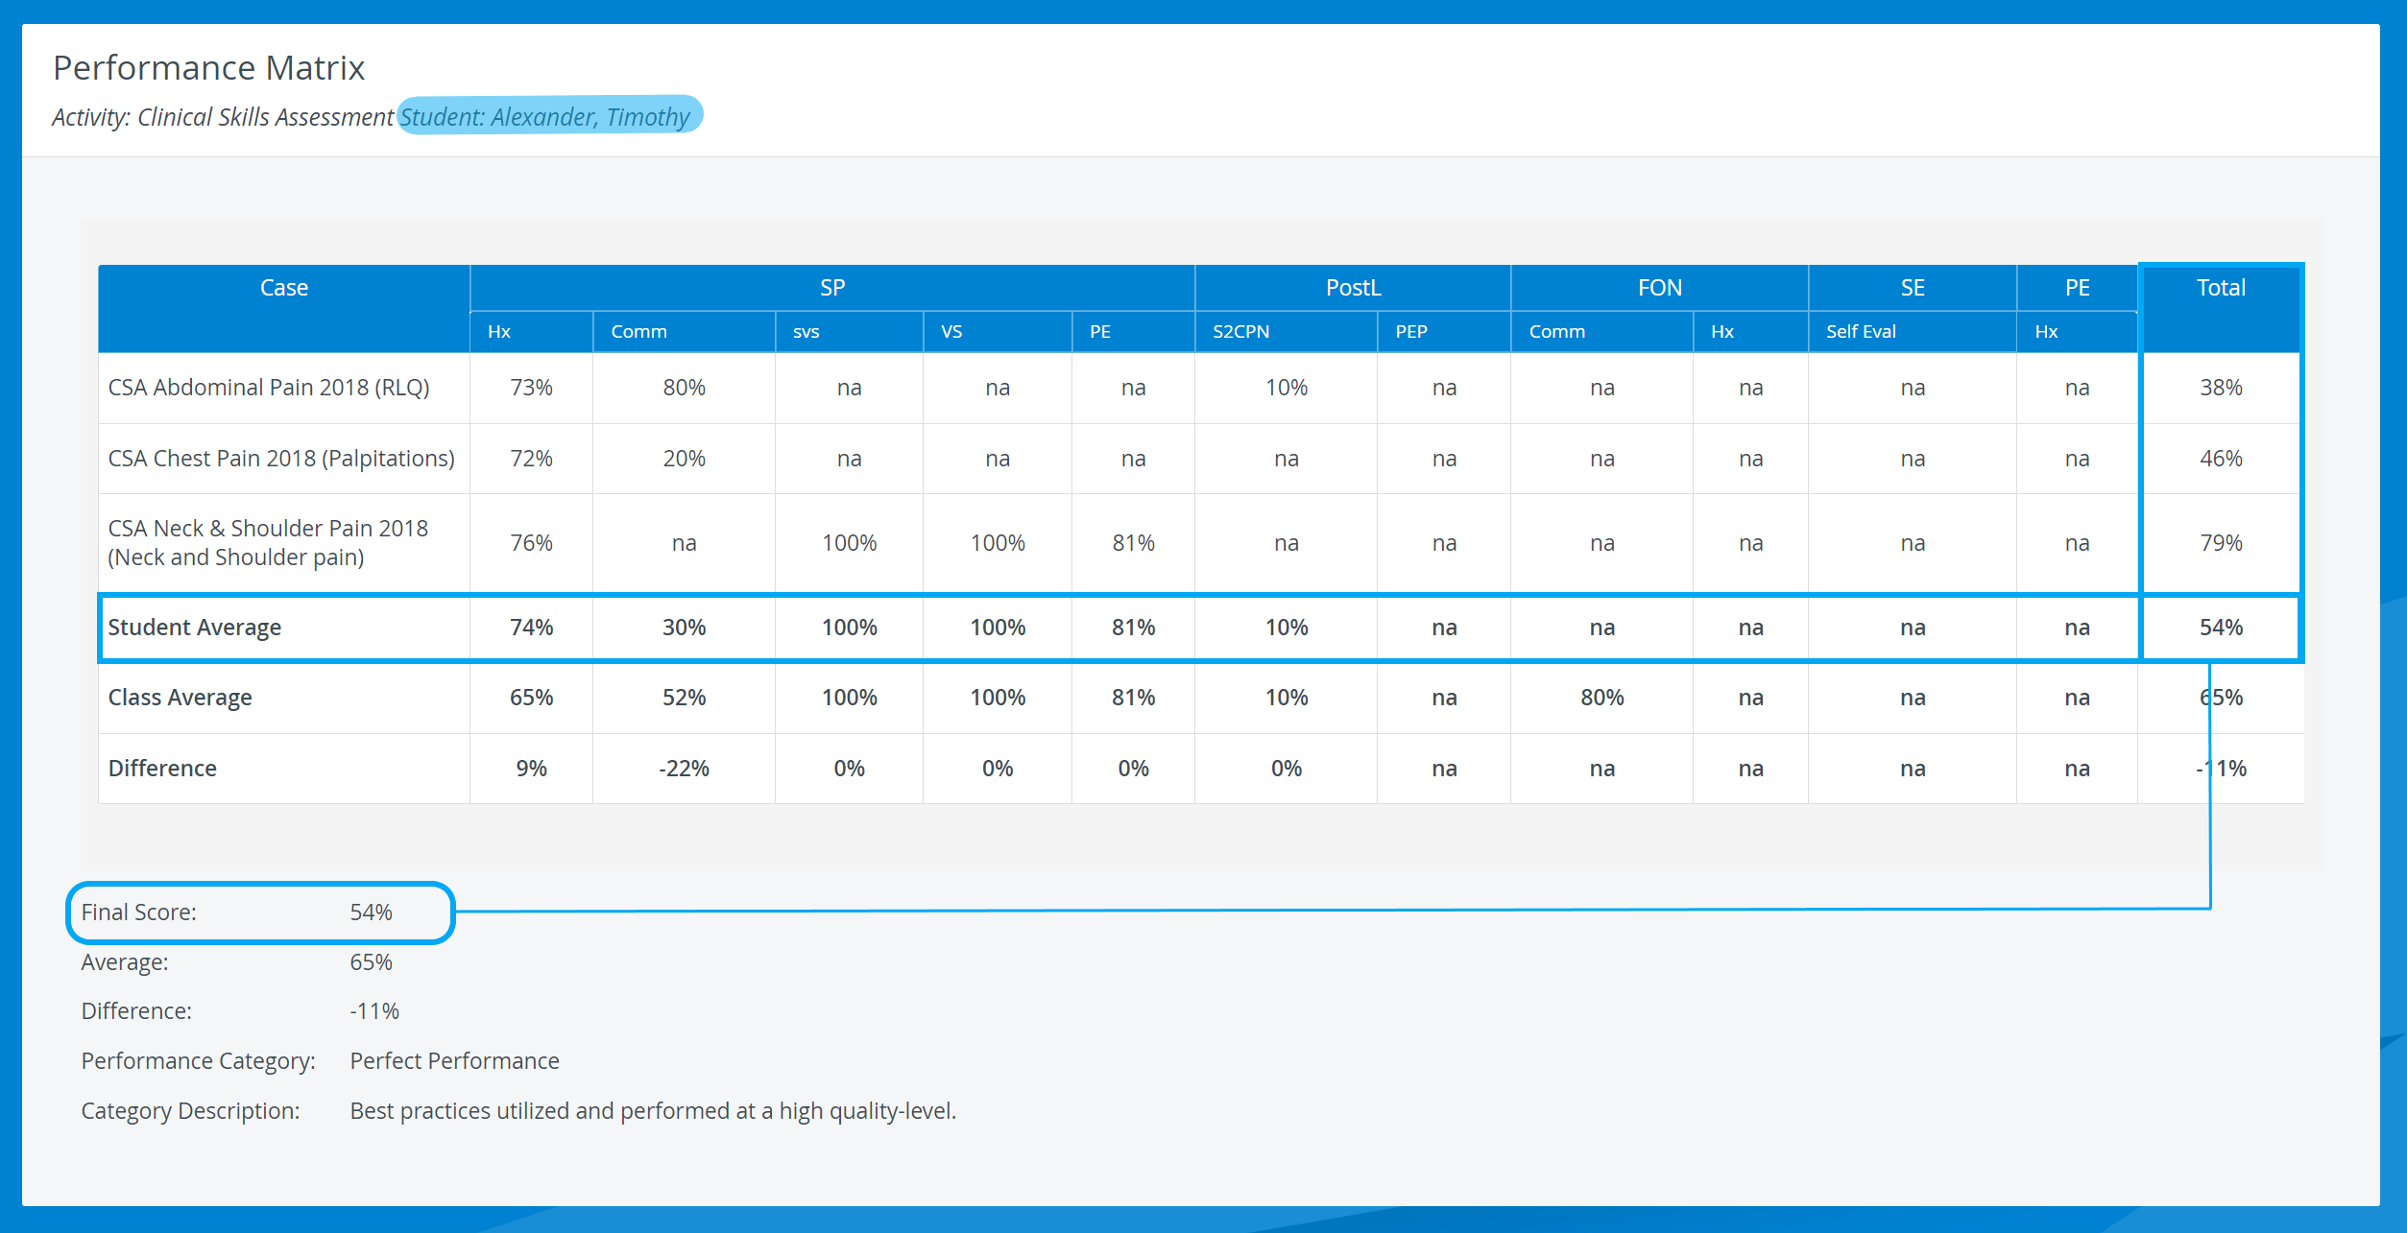Image resolution: width=2407 pixels, height=1233 pixels.
Task: Select the CSA Abdominal Pain 2018 (RLQ) case
Action: [269, 388]
